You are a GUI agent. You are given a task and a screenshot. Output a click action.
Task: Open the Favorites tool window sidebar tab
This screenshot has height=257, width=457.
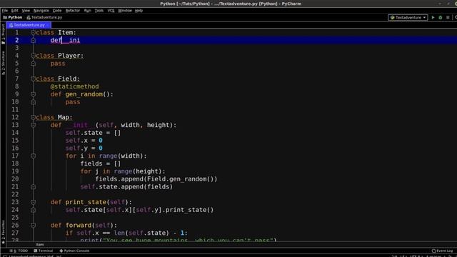pyautogui.click(x=3, y=231)
